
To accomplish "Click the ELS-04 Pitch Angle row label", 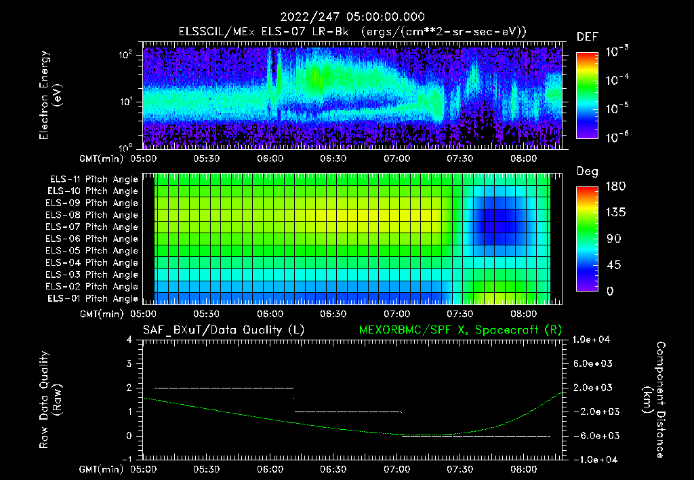I will pos(91,262).
